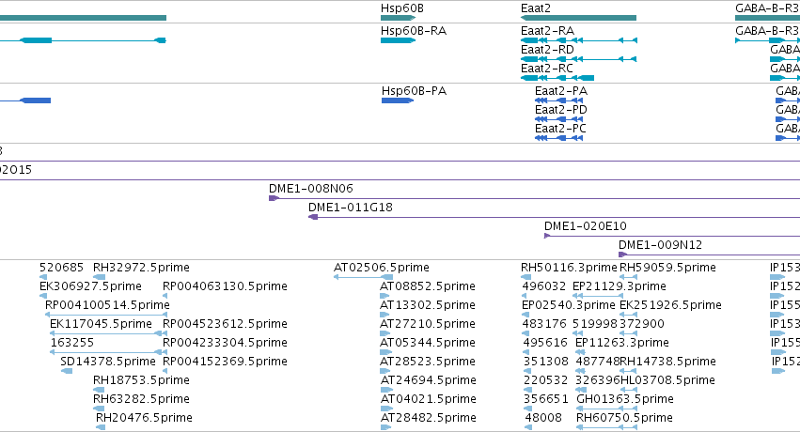
Task: Click the Hsp60B-PA protein glyph
Action: point(398,100)
